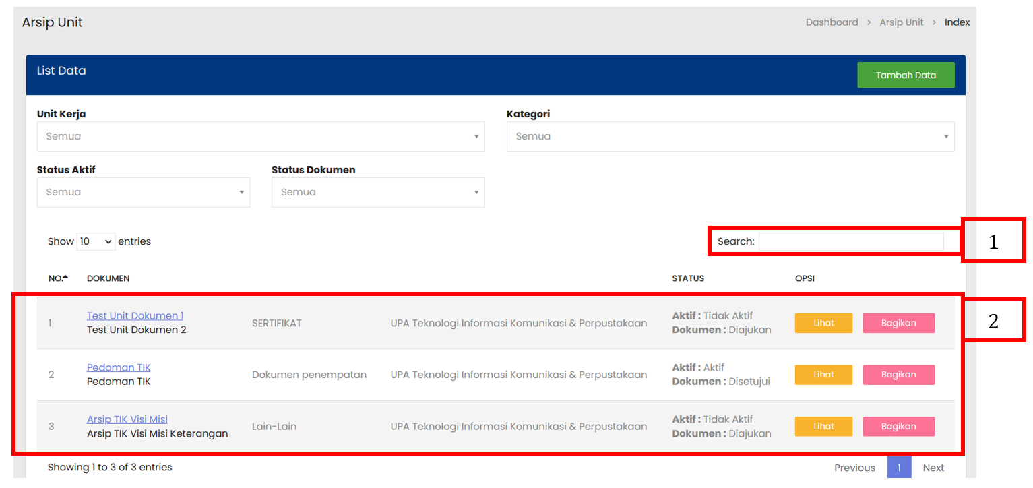Share the Pedoman TIK document with Bagikan

898,375
